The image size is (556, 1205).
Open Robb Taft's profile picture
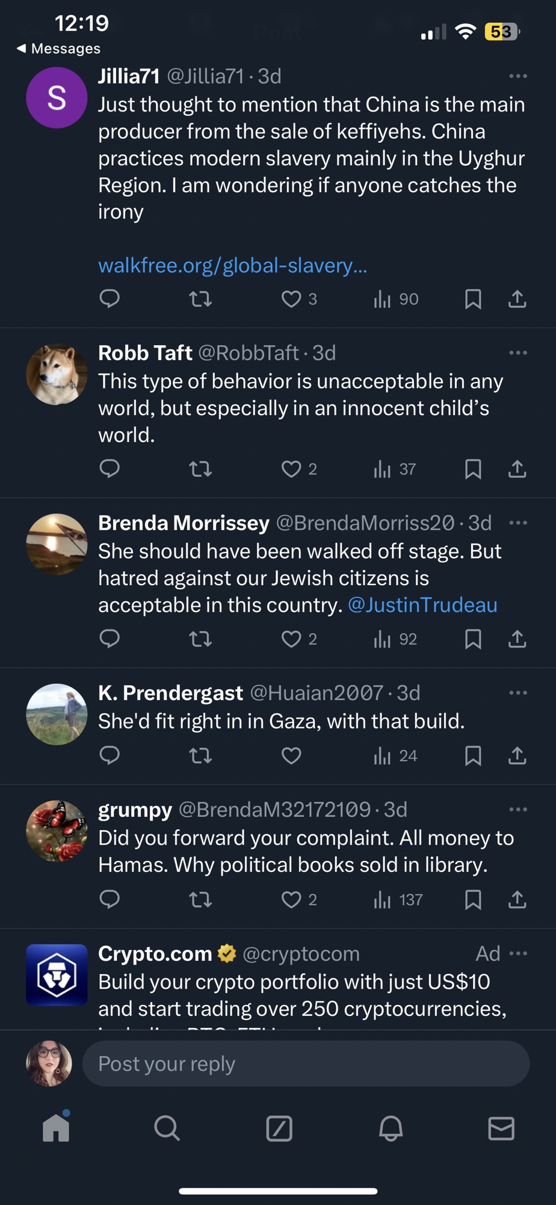coord(57,374)
